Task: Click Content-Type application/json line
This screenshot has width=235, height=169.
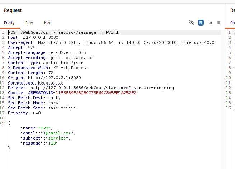Action: 46,63
